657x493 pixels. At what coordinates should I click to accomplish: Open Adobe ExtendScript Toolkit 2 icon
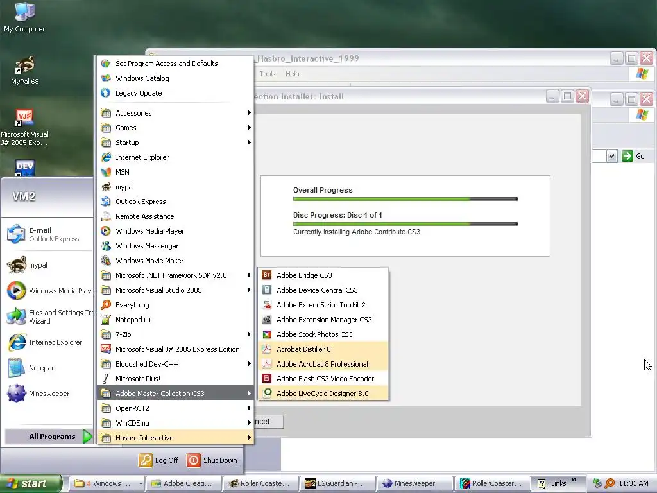pyautogui.click(x=266, y=305)
